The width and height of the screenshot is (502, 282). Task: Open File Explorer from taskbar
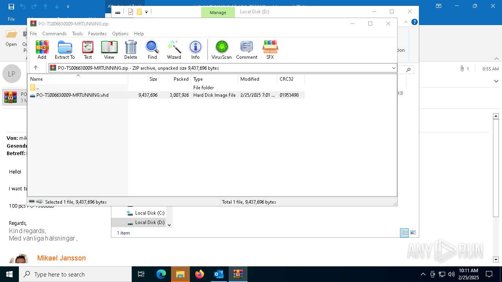pyautogui.click(x=180, y=274)
